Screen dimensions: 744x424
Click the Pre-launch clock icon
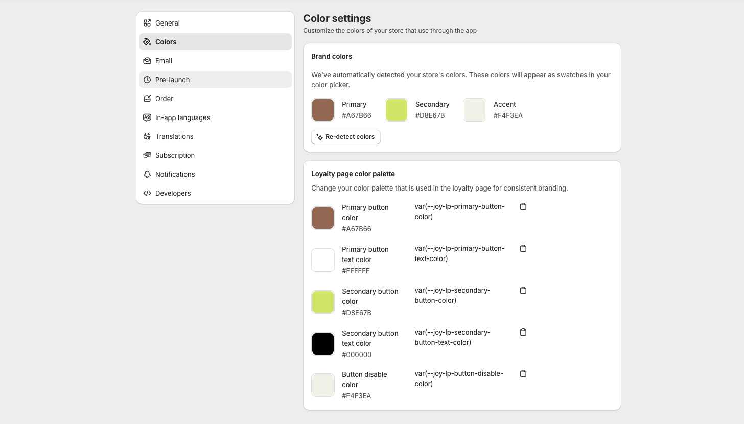coord(147,80)
